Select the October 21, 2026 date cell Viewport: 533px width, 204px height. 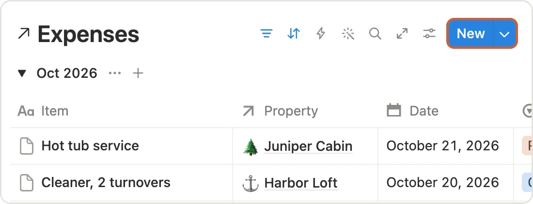(x=446, y=146)
